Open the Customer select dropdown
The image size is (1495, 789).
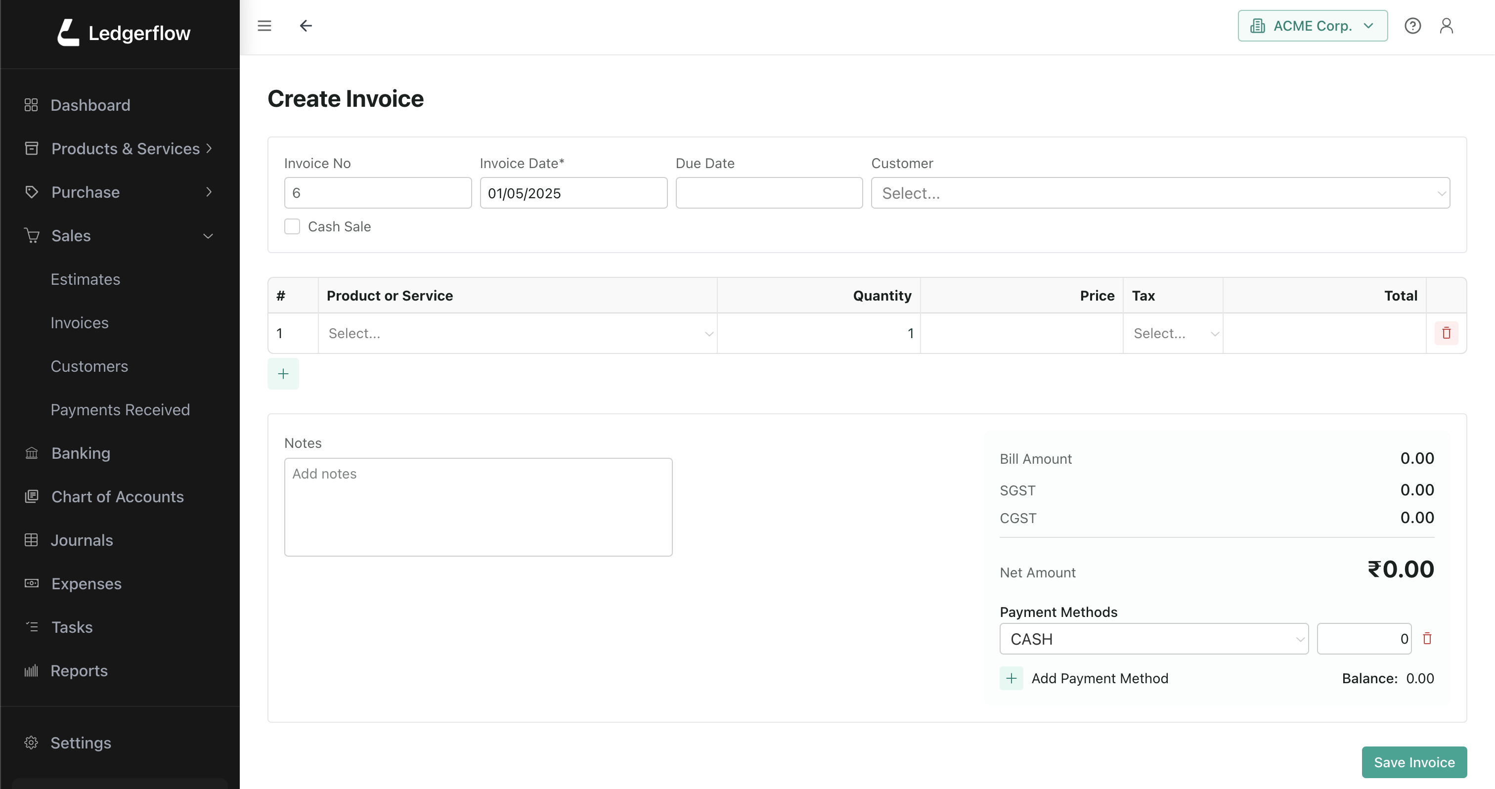[x=1159, y=193]
